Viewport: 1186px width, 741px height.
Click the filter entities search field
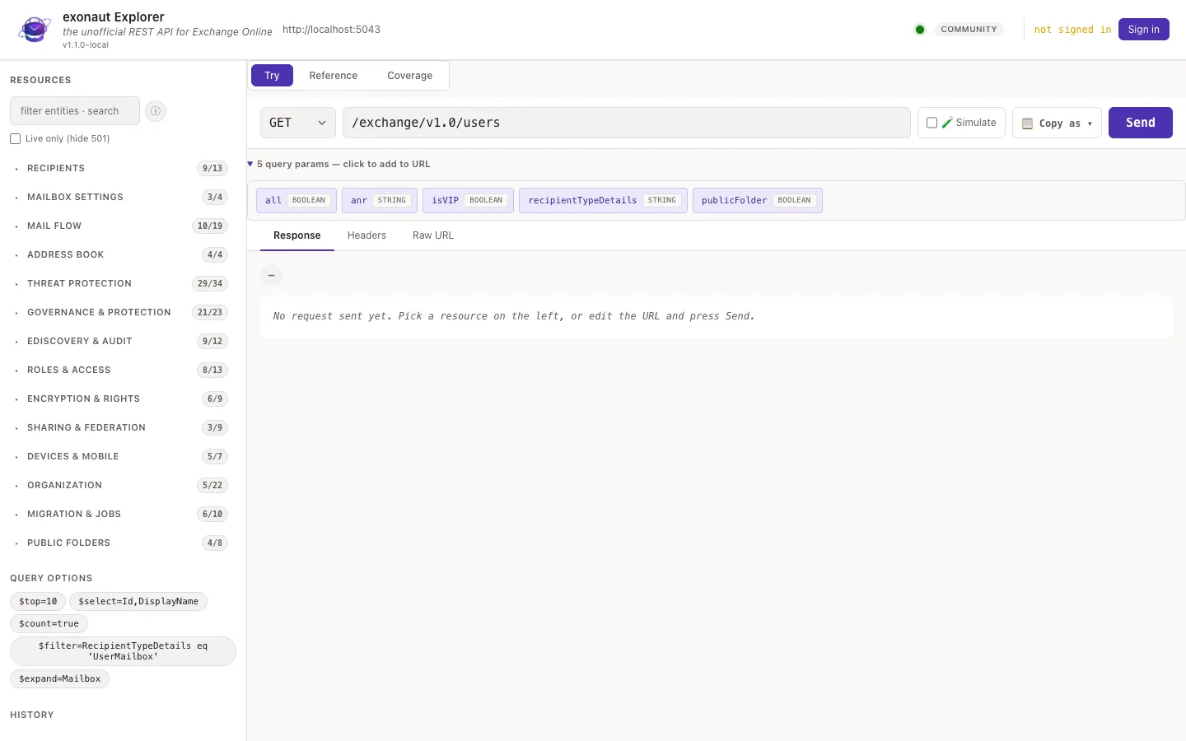pos(75,111)
